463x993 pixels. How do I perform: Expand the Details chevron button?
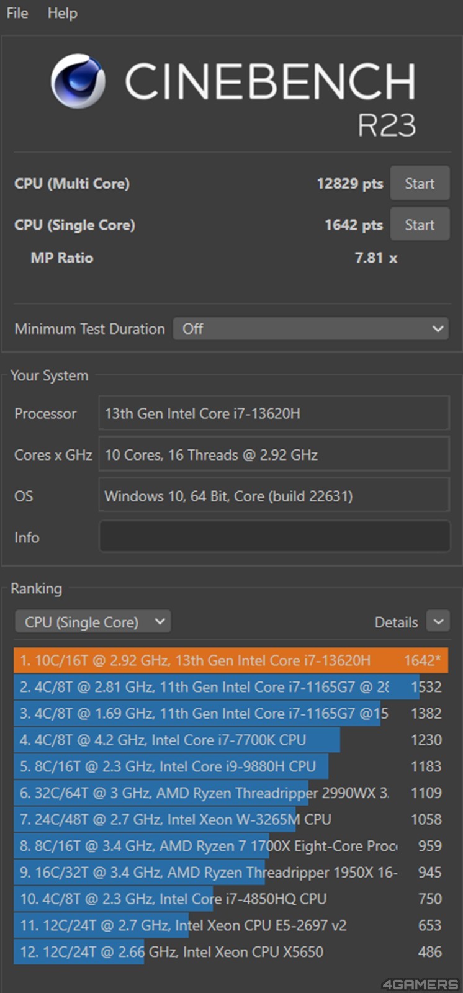click(438, 622)
